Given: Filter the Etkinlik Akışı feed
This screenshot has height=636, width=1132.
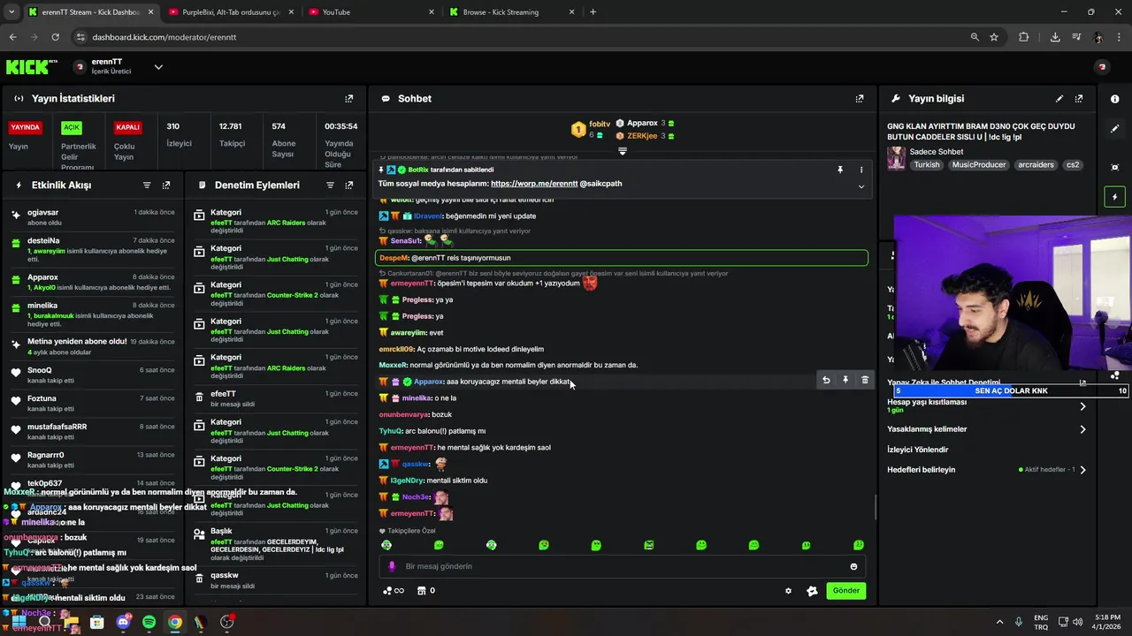Looking at the screenshot, I should pyautogui.click(x=147, y=185).
